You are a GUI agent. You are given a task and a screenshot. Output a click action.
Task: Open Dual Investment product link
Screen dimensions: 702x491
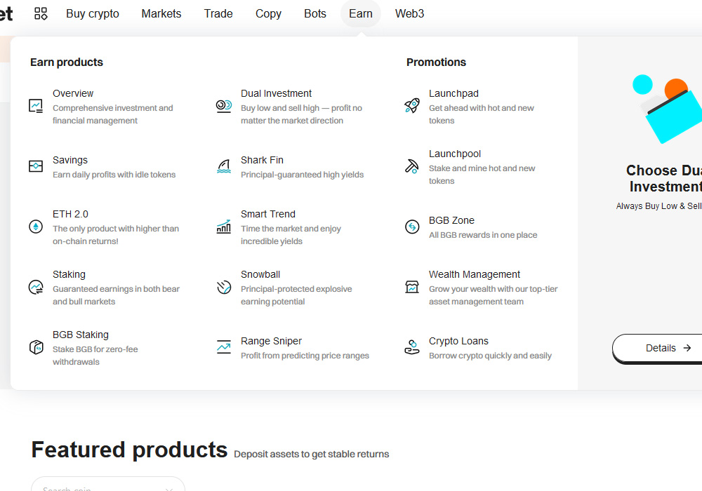click(x=276, y=93)
